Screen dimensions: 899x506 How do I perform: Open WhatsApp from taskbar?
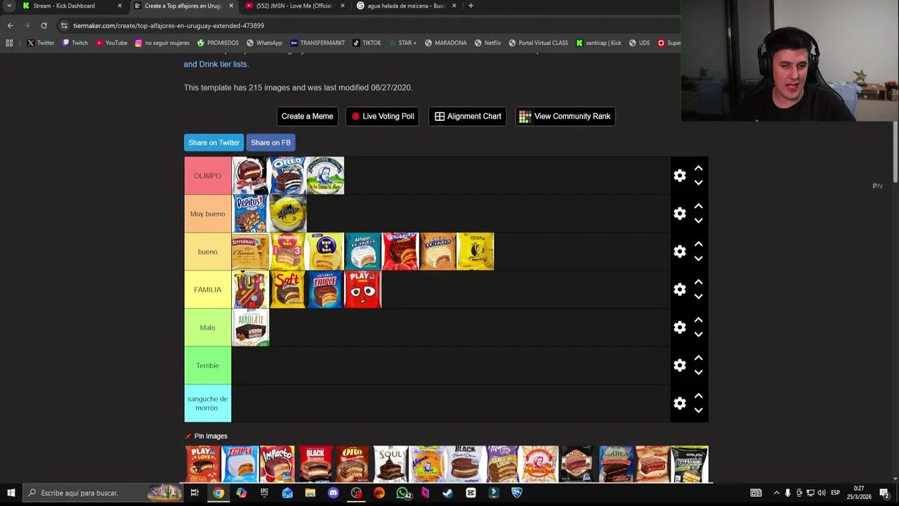402,493
